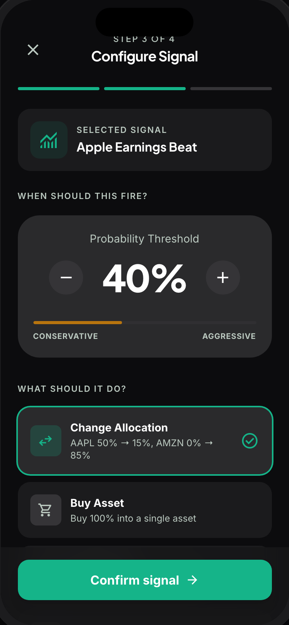The width and height of the screenshot is (289, 625).
Task: Click the Change Allocation swap arrows icon
Action: 46,441
